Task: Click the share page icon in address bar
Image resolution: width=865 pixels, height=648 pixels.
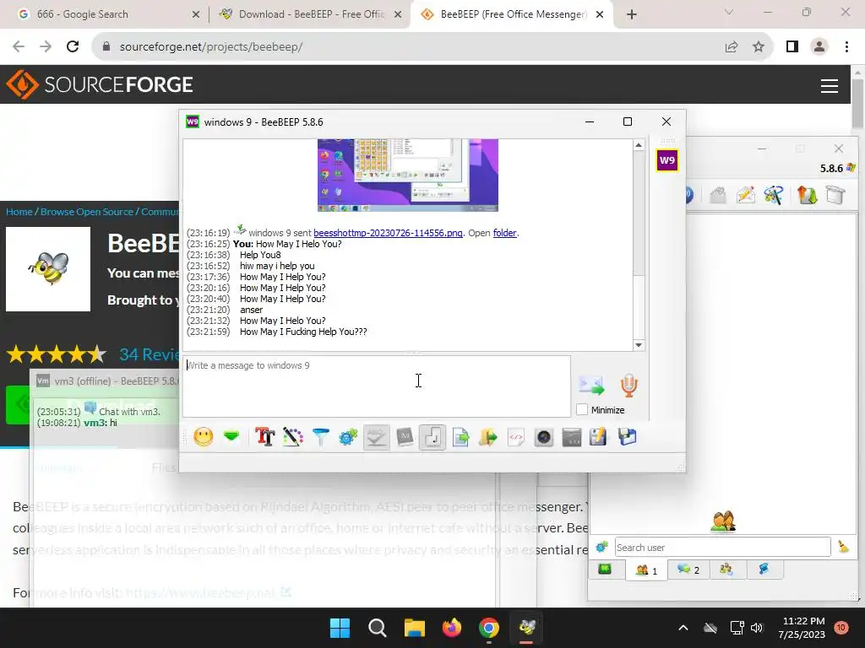Action: tap(732, 47)
